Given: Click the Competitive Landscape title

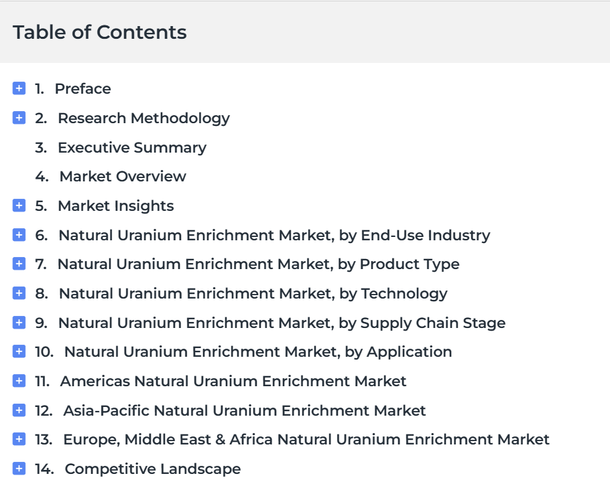Looking at the screenshot, I should click(153, 469).
